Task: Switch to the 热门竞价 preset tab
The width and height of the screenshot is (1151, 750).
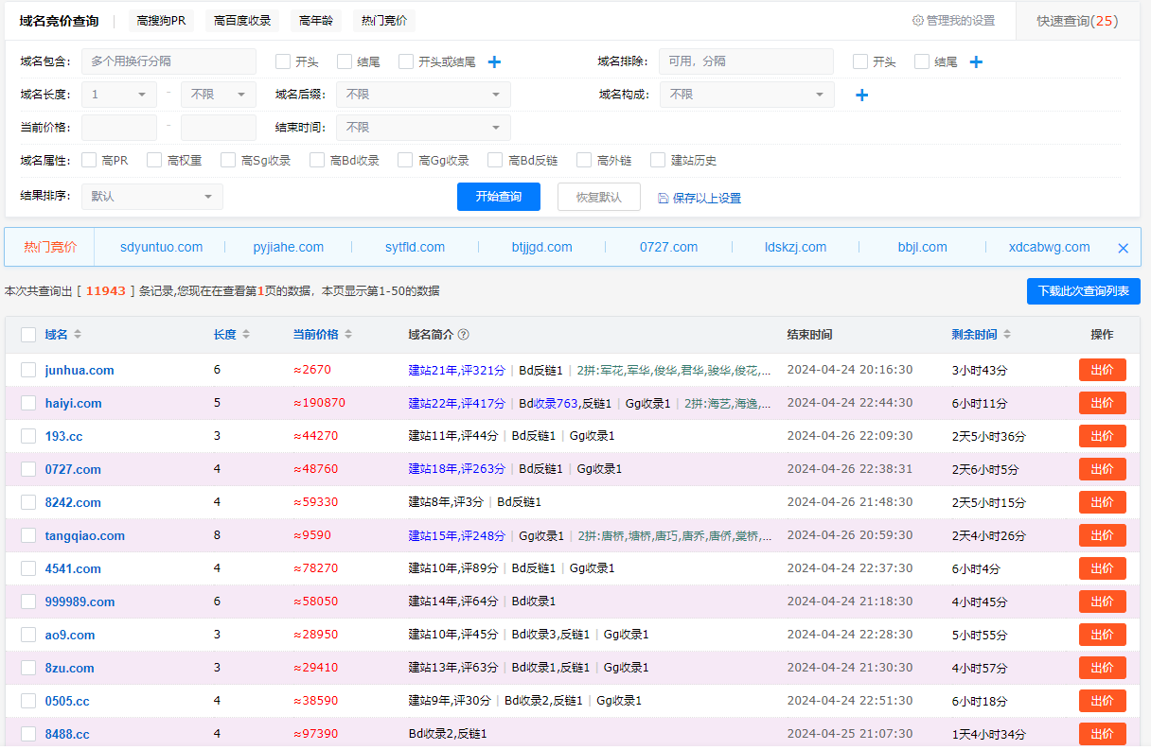Action: (385, 21)
